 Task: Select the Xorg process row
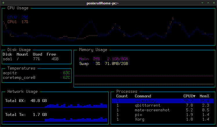pos(163,119)
